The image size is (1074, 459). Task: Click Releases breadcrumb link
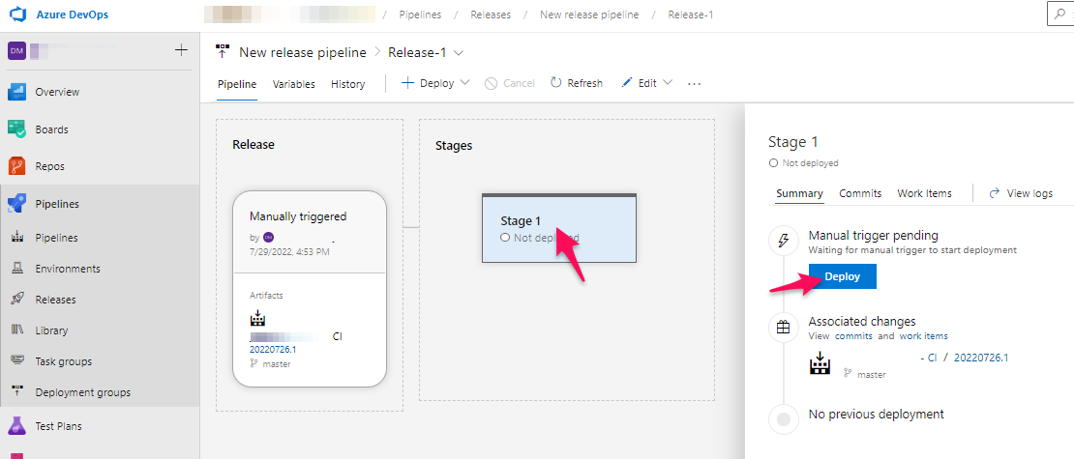pos(491,14)
